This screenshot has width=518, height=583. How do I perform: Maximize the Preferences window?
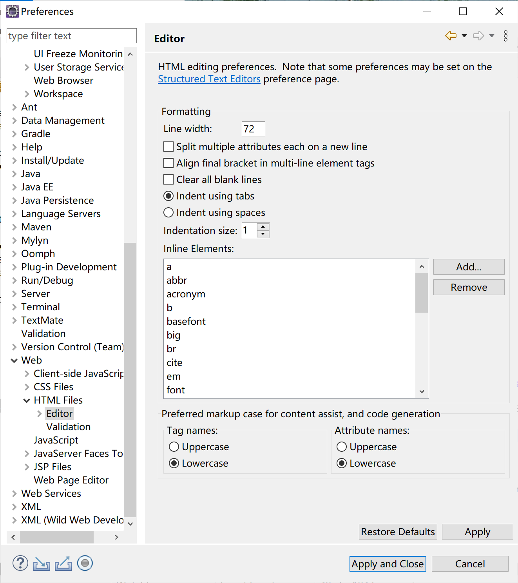coord(463,11)
